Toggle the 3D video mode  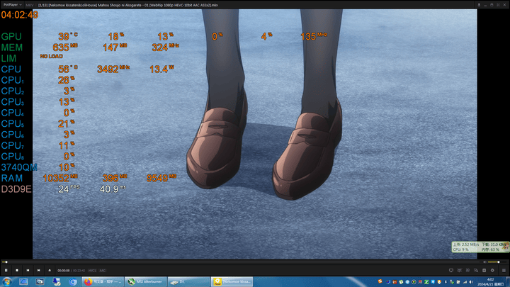click(x=467, y=271)
